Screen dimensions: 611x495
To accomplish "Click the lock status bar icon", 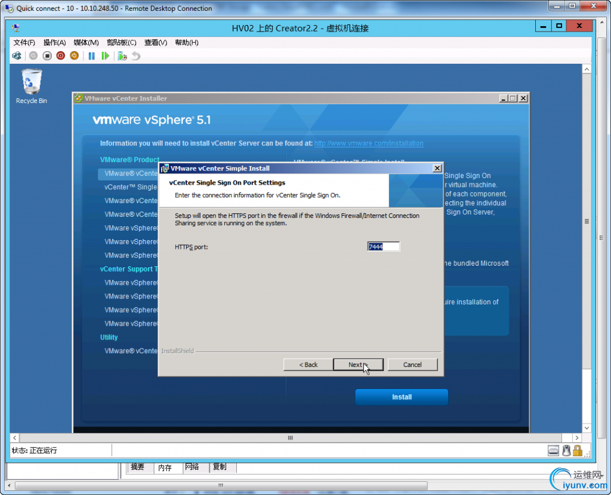I will coord(578,451).
